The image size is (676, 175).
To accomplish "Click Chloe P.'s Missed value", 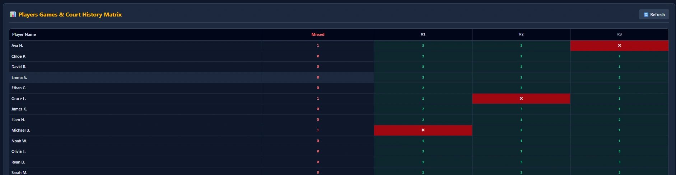I will click(x=318, y=56).
